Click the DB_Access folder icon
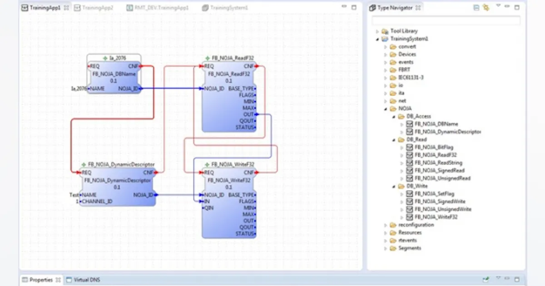This screenshot has height=286, width=545. point(401,116)
